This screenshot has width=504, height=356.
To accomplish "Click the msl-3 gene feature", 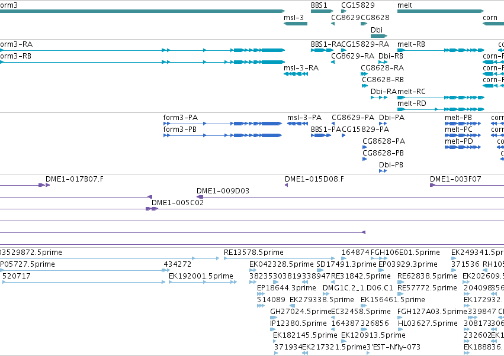I will click(x=296, y=24).
